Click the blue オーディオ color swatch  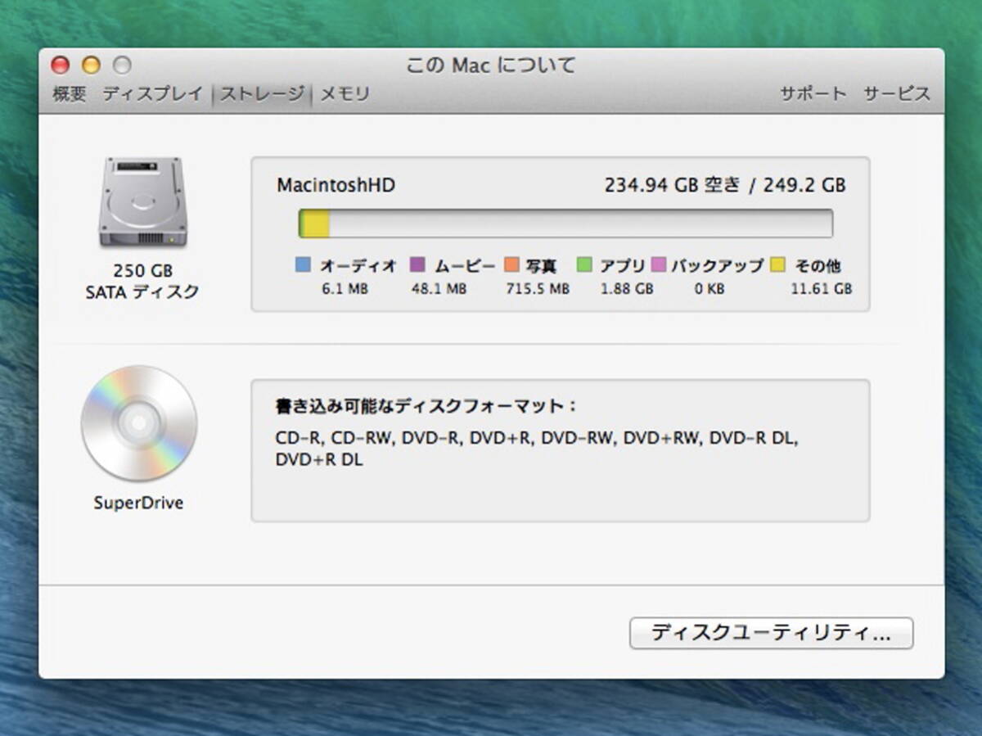click(x=303, y=264)
